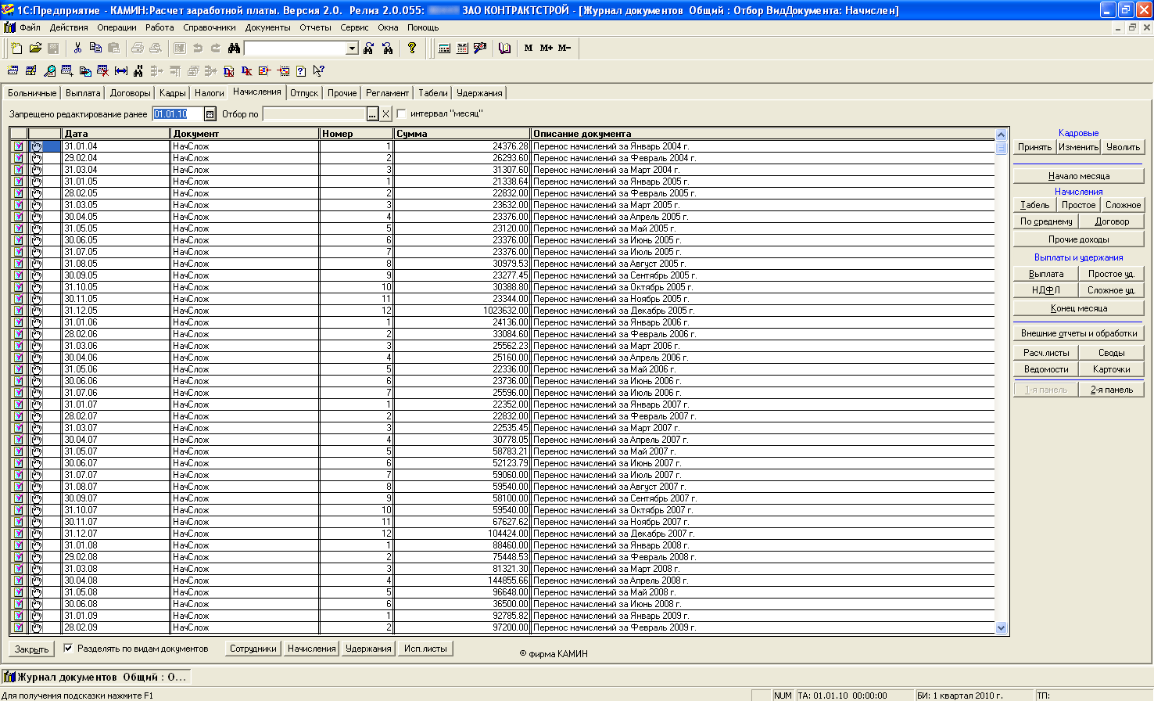Open the Отбор по selection ellipsis button

(372, 114)
